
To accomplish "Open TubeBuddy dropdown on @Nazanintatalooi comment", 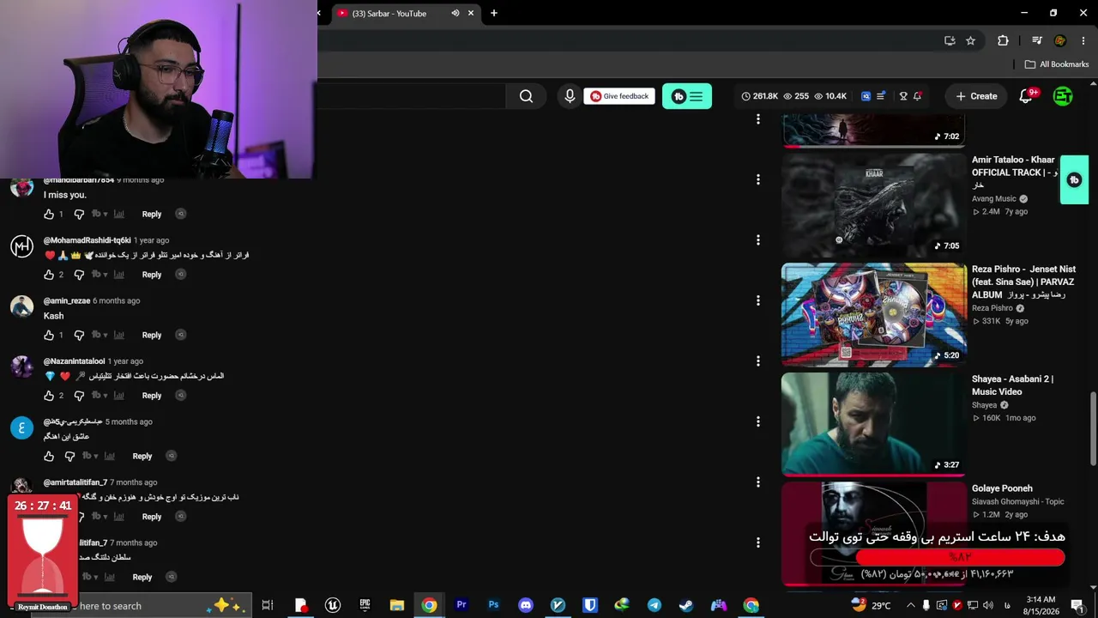I will coord(99,396).
